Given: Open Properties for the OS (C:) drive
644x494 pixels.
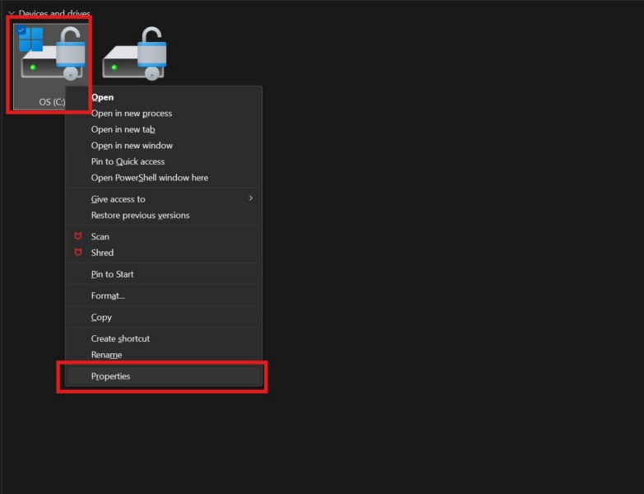Looking at the screenshot, I should click(x=164, y=376).
